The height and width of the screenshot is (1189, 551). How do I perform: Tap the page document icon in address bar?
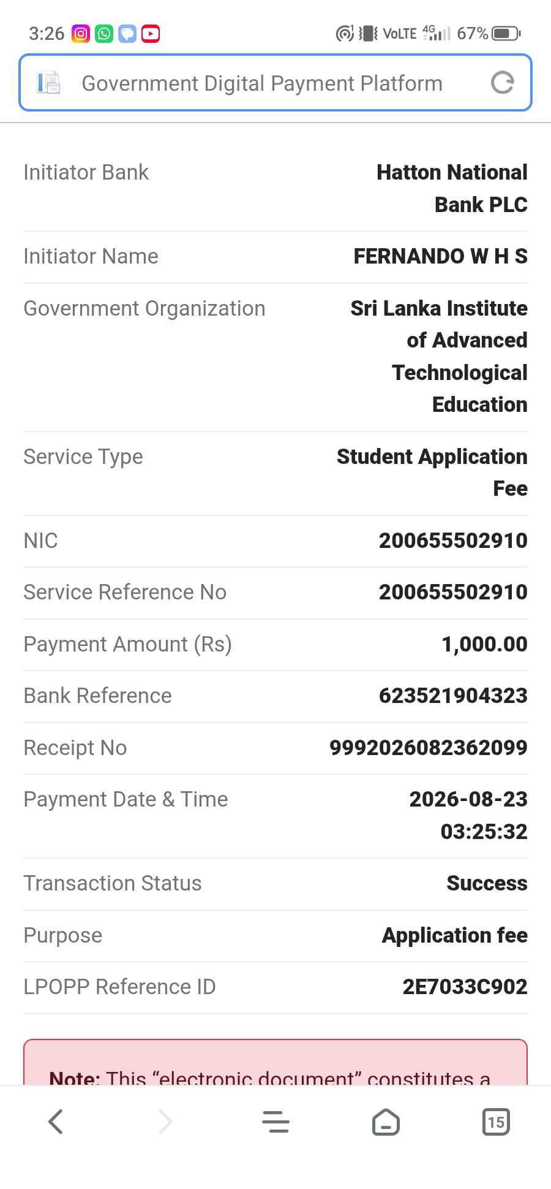48,83
